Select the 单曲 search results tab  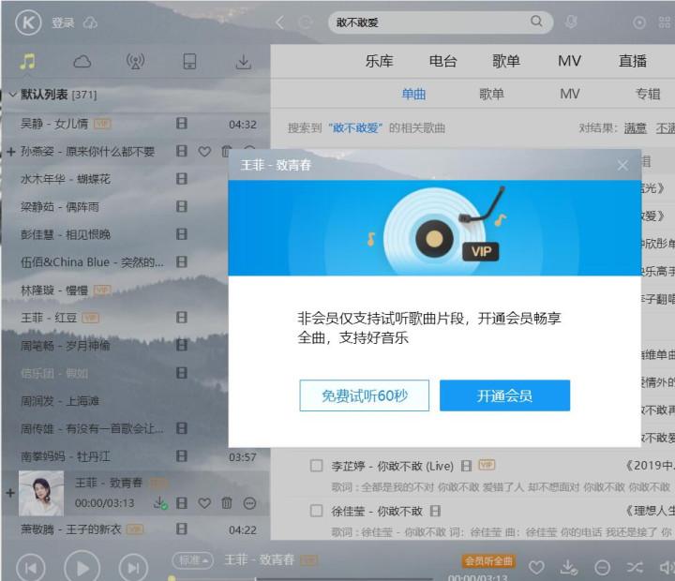(413, 94)
